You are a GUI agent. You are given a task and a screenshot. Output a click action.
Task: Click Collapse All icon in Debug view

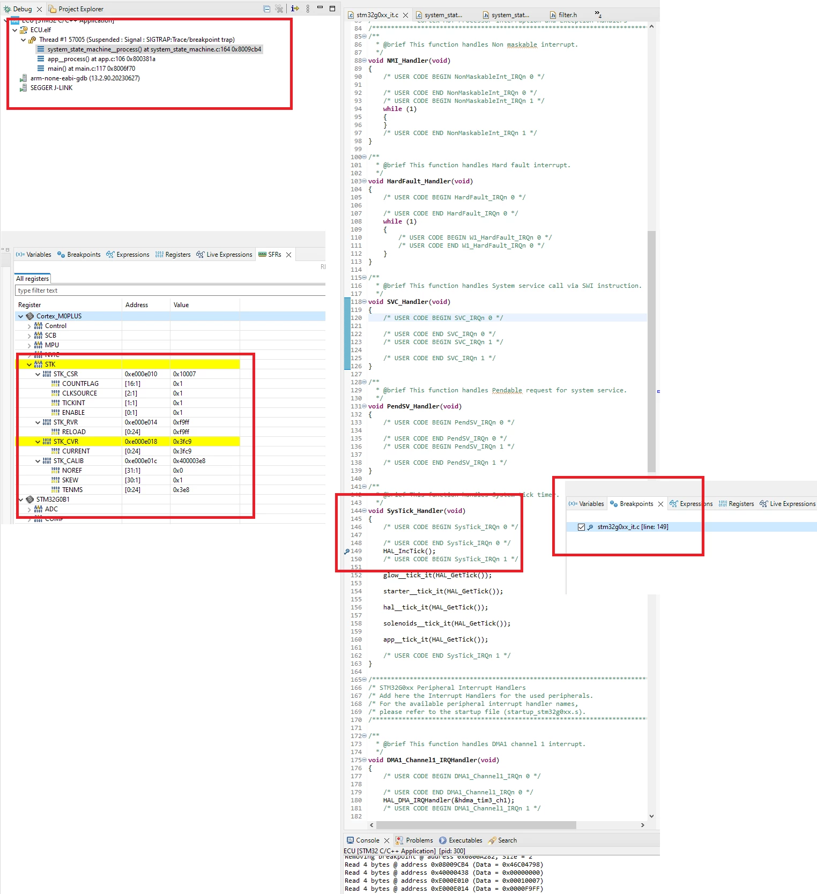[266, 9]
